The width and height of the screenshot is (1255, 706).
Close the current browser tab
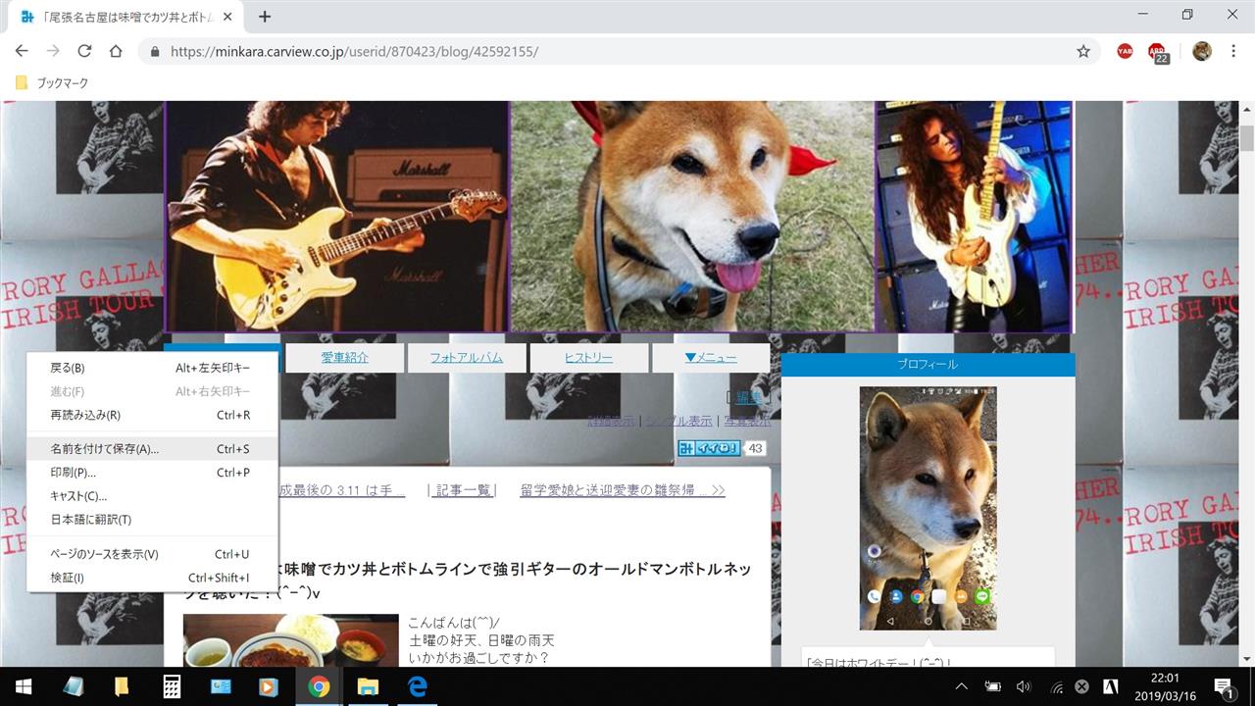(227, 16)
